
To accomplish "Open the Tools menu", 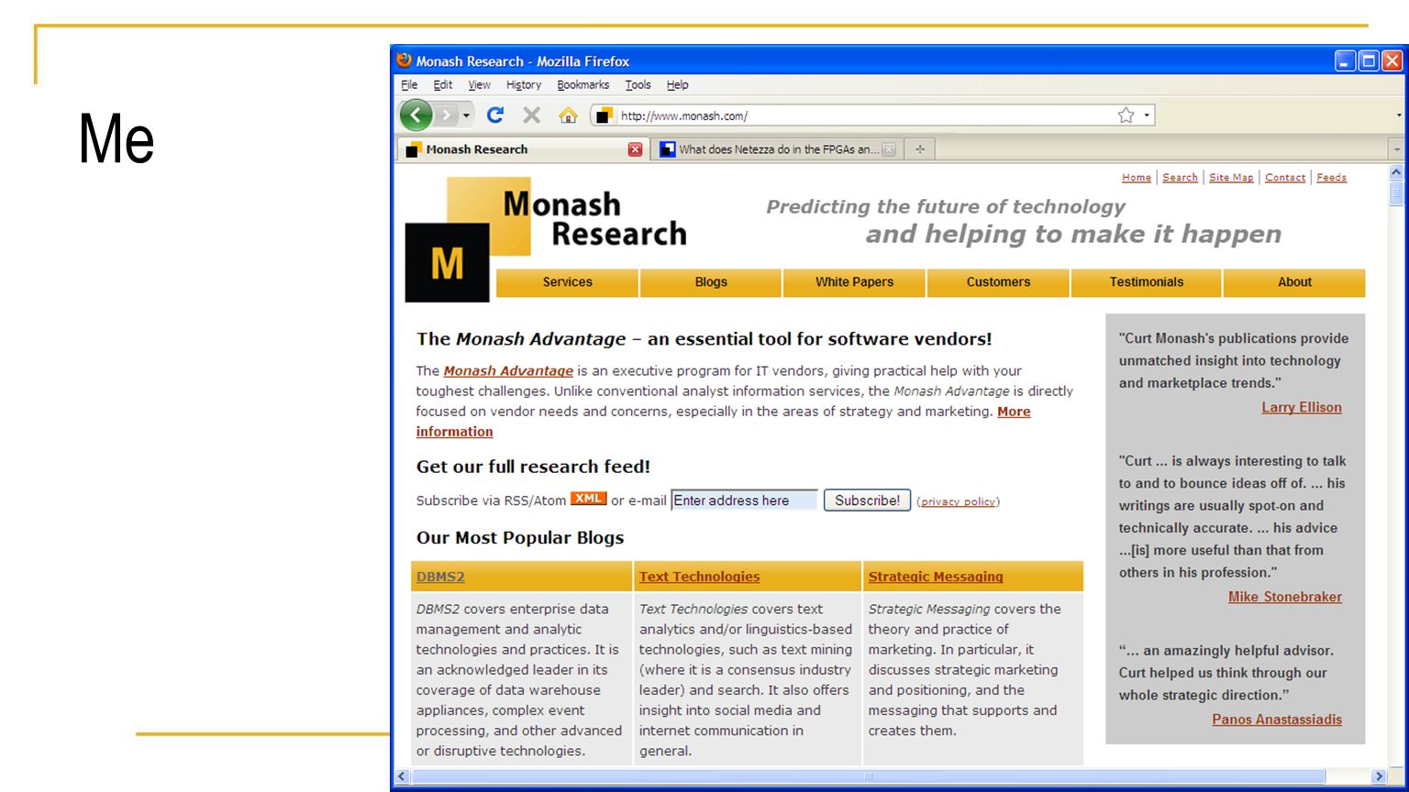I will point(638,84).
